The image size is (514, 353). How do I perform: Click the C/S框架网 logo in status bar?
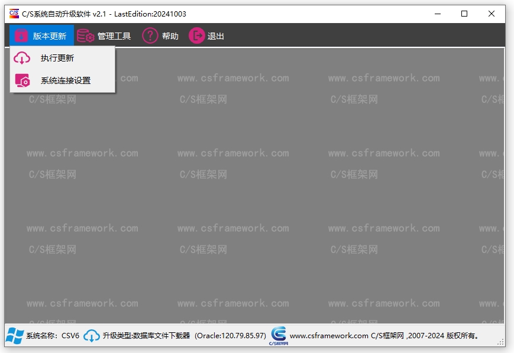(x=278, y=335)
